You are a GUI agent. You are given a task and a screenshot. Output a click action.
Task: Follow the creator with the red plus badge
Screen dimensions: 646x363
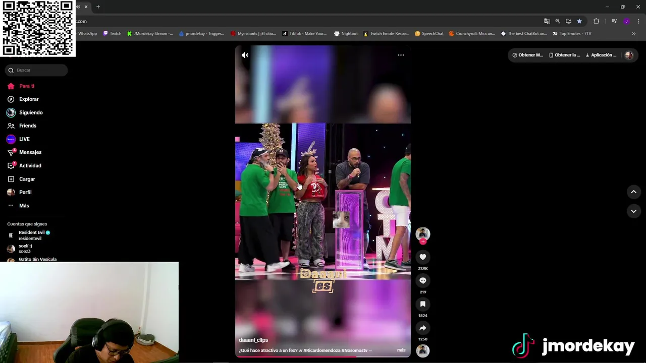click(x=423, y=241)
